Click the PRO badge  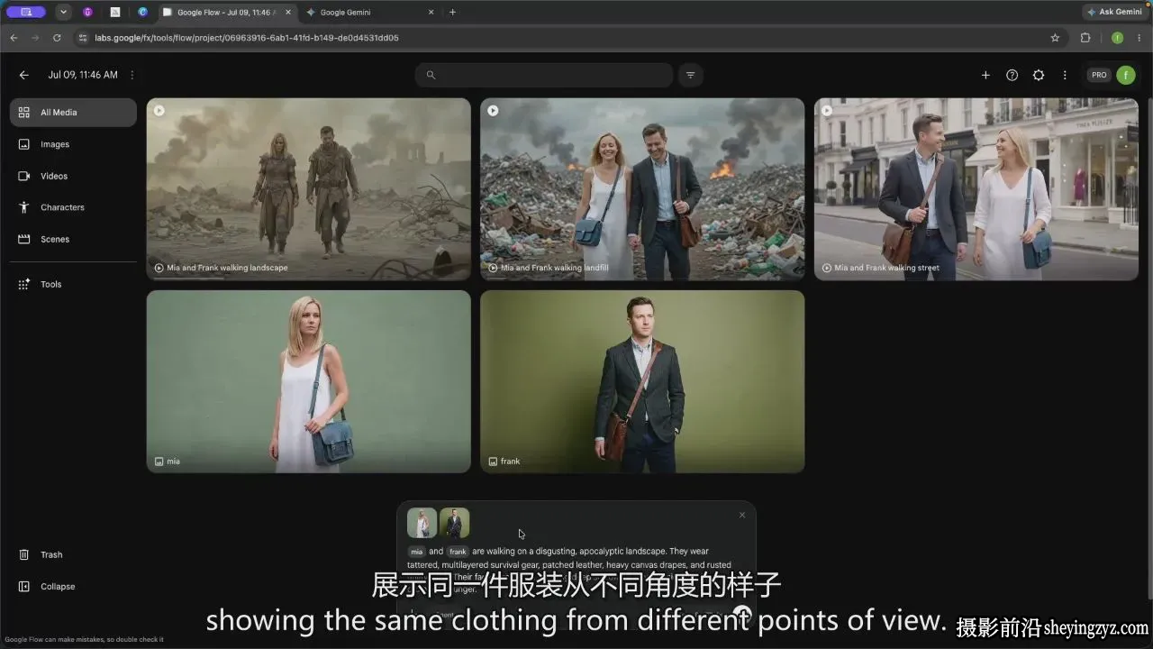tap(1099, 75)
